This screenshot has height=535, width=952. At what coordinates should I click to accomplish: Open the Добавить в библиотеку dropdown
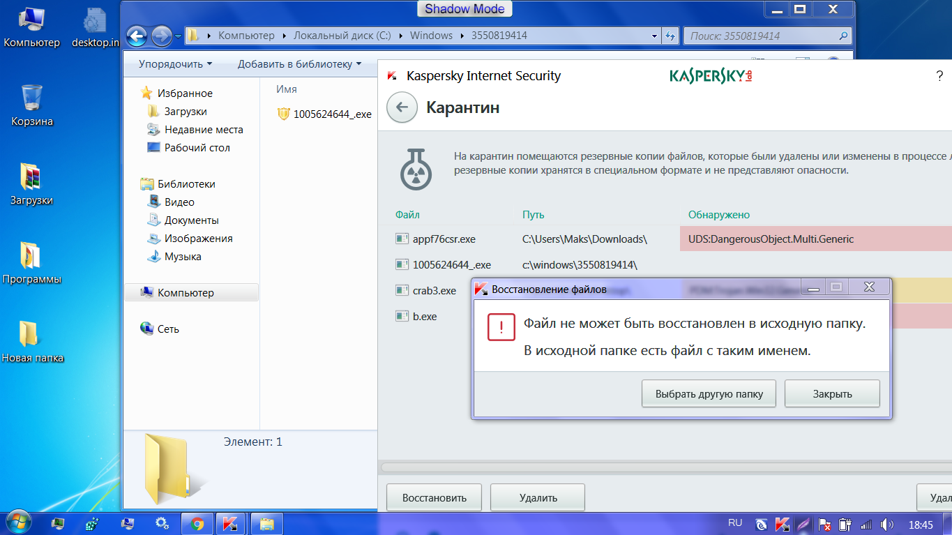[x=299, y=64]
